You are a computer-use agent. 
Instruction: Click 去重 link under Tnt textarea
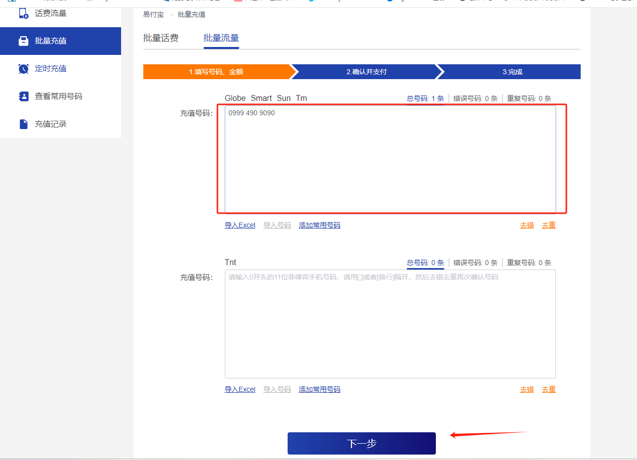[549, 389]
